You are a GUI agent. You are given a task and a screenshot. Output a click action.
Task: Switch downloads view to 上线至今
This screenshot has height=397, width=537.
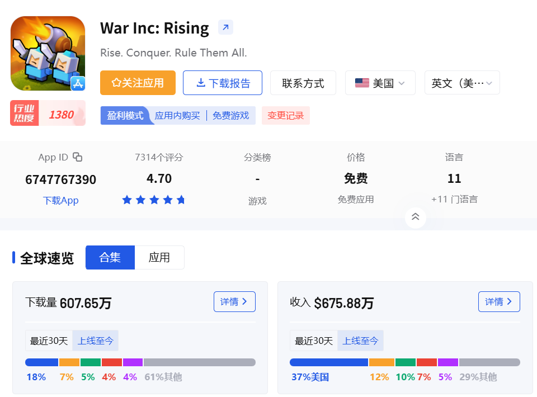[95, 340]
